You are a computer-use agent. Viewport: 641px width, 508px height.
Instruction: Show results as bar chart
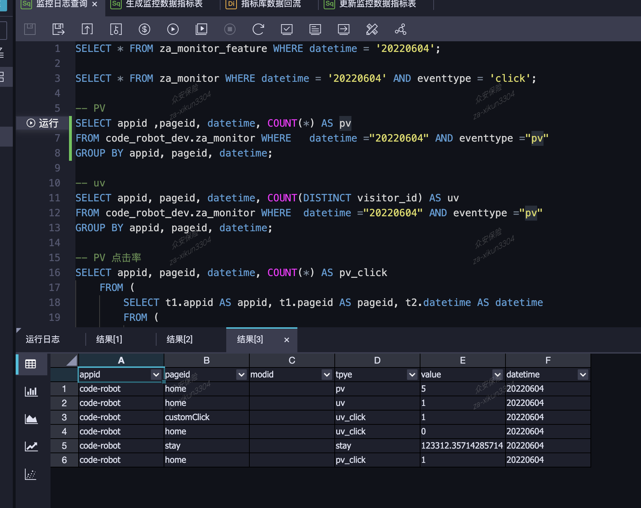tap(31, 392)
